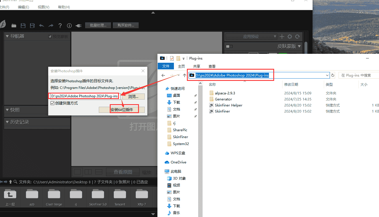The image size is (379, 217).
Task: Open the 文件 tab in Explorer
Action: pyautogui.click(x=166, y=66)
